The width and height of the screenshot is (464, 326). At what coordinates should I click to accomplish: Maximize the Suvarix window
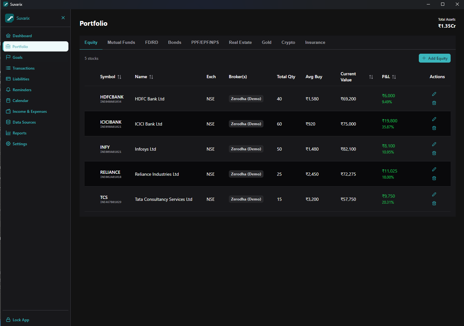[x=443, y=4]
